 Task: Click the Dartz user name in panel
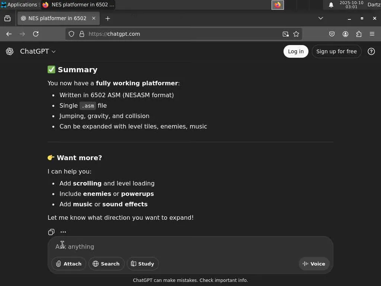click(x=374, y=4)
